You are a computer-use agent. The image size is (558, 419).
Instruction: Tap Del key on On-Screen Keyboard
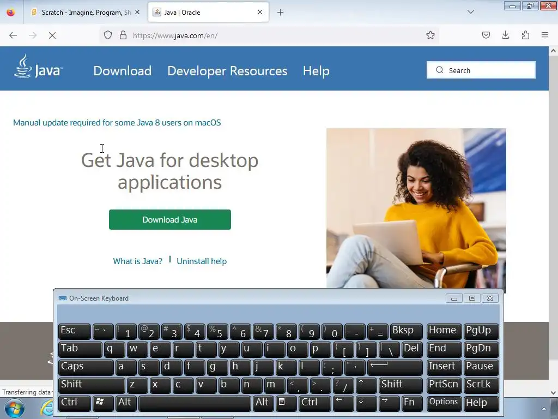[x=412, y=349]
